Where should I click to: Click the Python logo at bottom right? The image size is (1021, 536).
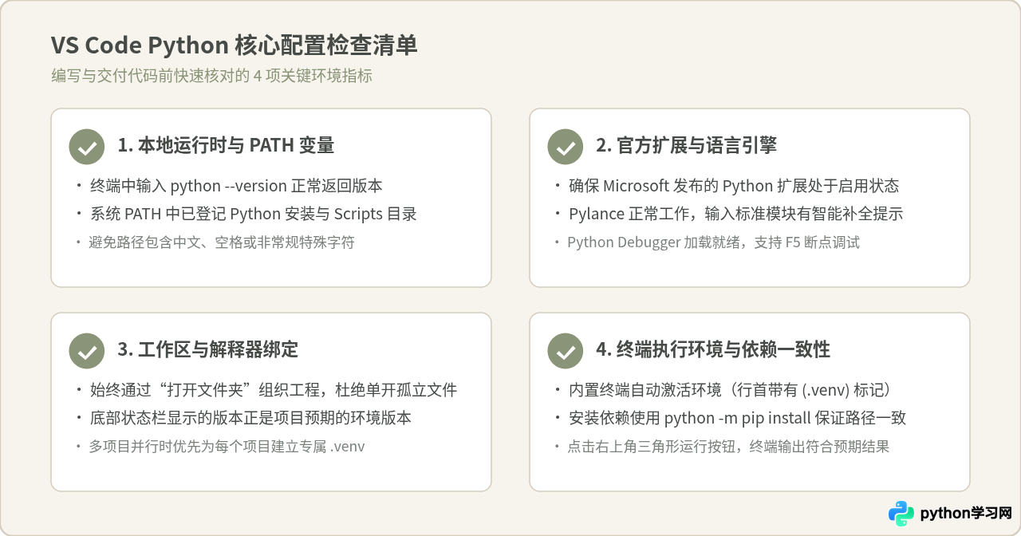(x=901, y=514)
